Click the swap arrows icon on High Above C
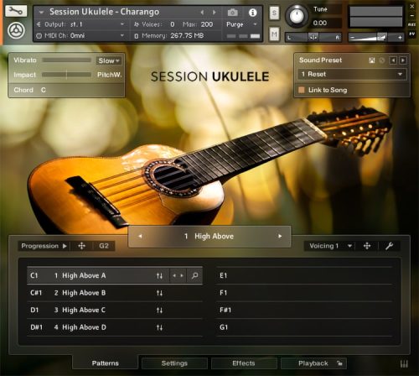 (x=159, y=311)
